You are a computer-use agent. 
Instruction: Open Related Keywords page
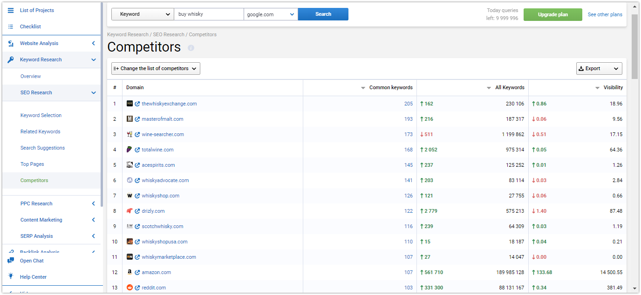point(41,131)
